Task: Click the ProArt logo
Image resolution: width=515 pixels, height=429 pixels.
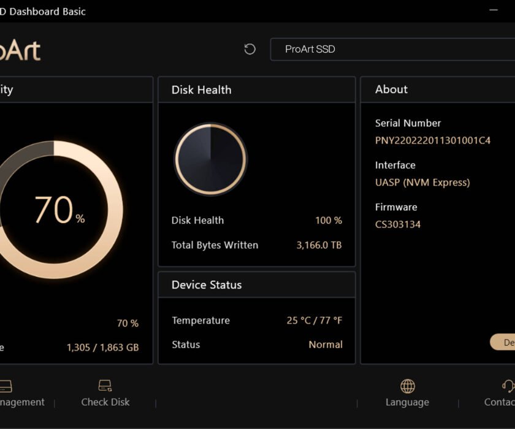Action: [20, 50]
